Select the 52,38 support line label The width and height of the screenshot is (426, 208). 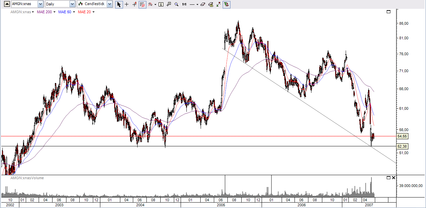402,146
